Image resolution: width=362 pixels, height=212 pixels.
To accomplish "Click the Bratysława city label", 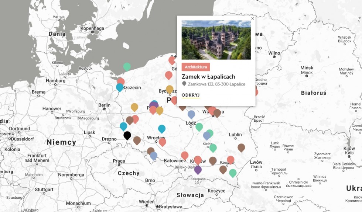I will (170, 207).
